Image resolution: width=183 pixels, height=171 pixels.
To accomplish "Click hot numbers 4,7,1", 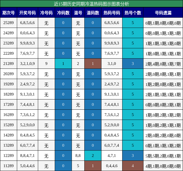I will tap(112, 156).
